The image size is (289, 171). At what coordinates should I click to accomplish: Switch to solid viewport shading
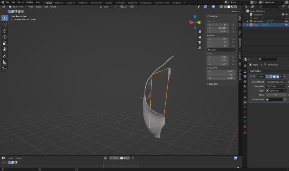point(229,7)
